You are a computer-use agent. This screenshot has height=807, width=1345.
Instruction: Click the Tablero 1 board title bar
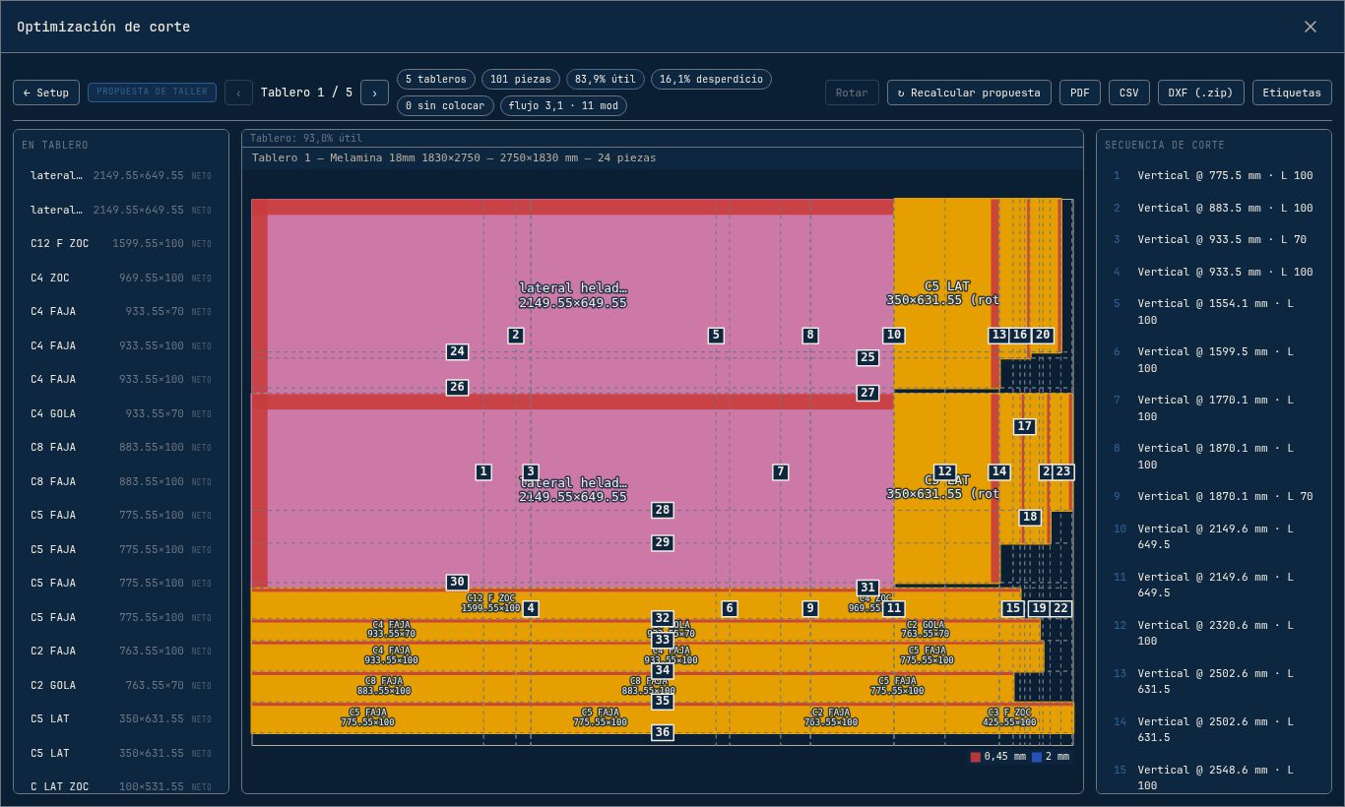tap(663, 157)
